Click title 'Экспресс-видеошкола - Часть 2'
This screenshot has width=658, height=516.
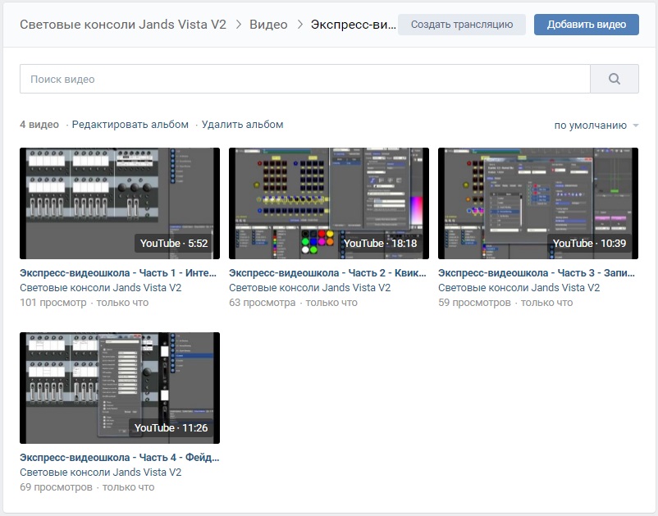[x=328, y=273]
